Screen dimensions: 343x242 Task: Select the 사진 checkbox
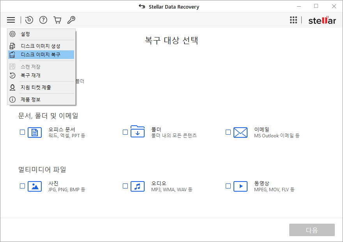[22, 186]
